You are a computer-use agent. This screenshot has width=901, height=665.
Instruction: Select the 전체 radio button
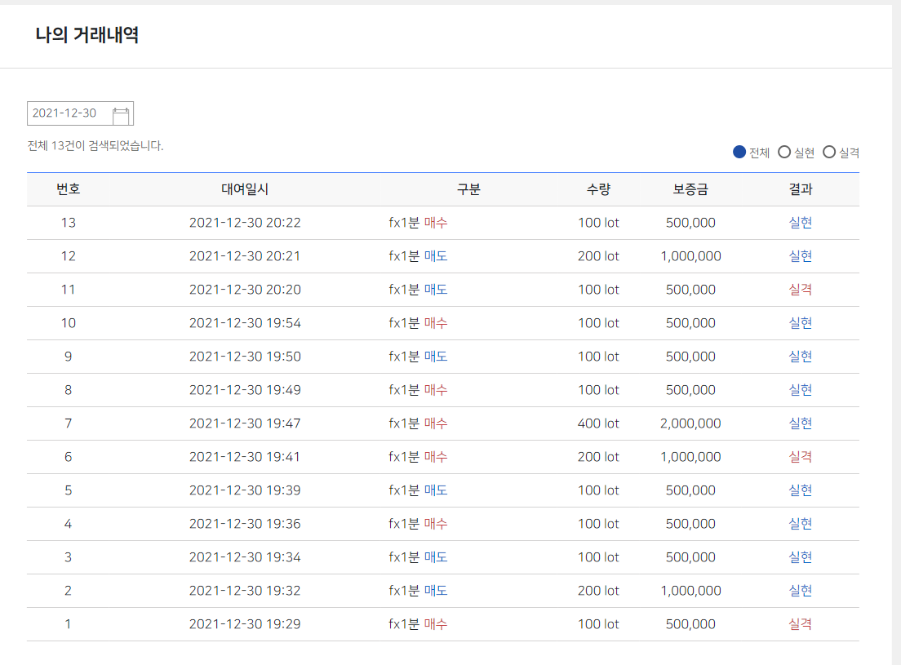739,153
